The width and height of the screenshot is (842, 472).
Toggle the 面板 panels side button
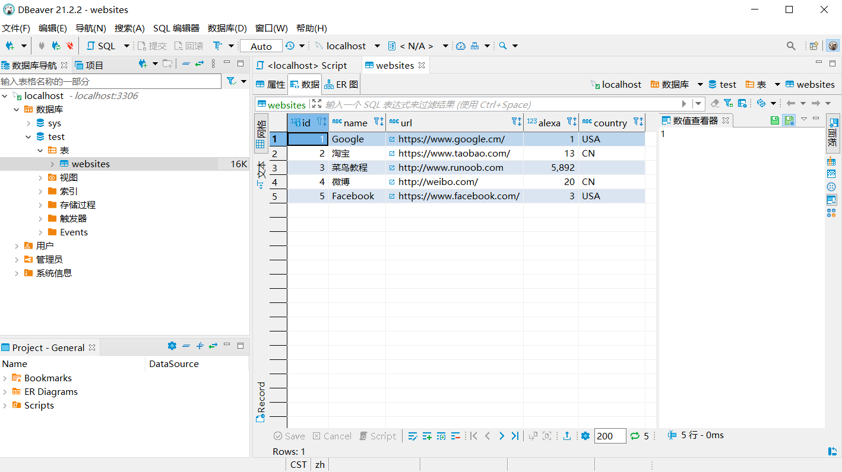[x=832, y=133]
